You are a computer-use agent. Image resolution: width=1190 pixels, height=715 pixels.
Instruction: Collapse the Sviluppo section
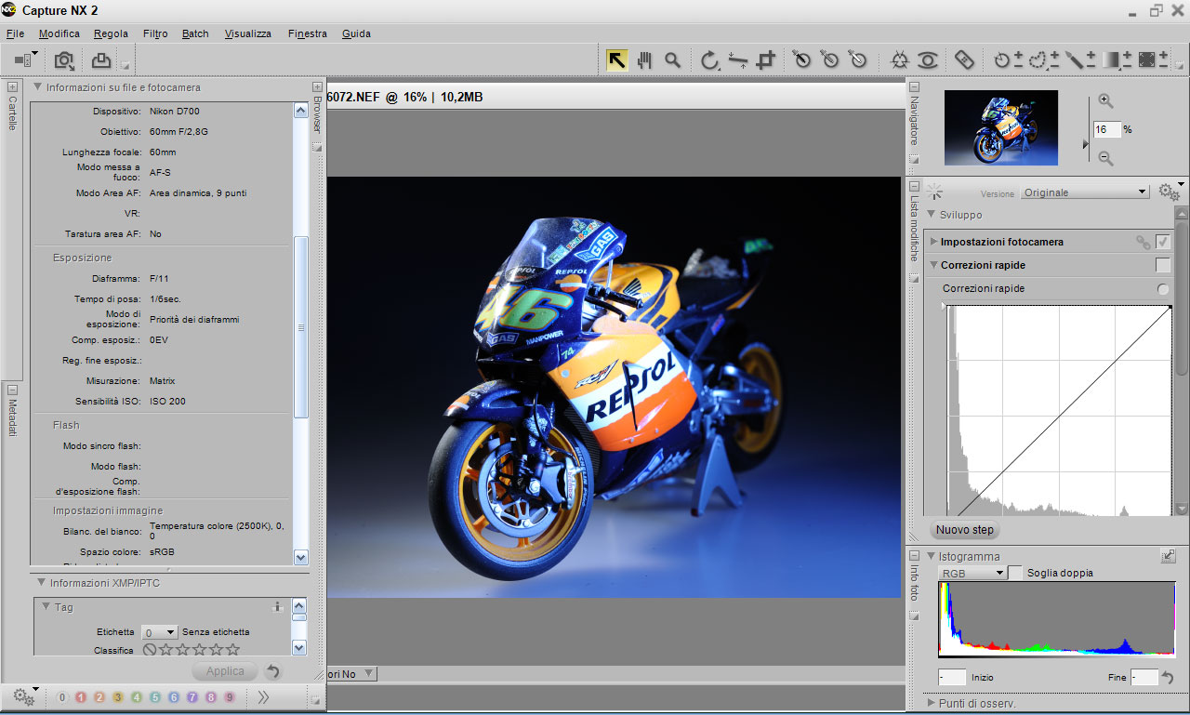click(x=932, y=215)
